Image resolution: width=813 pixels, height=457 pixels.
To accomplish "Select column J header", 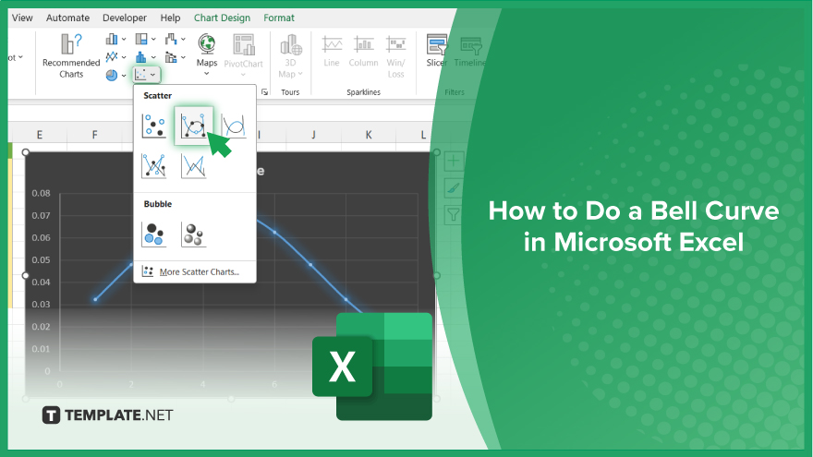I will click(313, 135).
